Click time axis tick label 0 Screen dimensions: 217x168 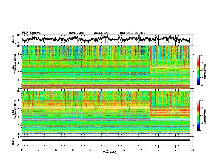[22, 150]
